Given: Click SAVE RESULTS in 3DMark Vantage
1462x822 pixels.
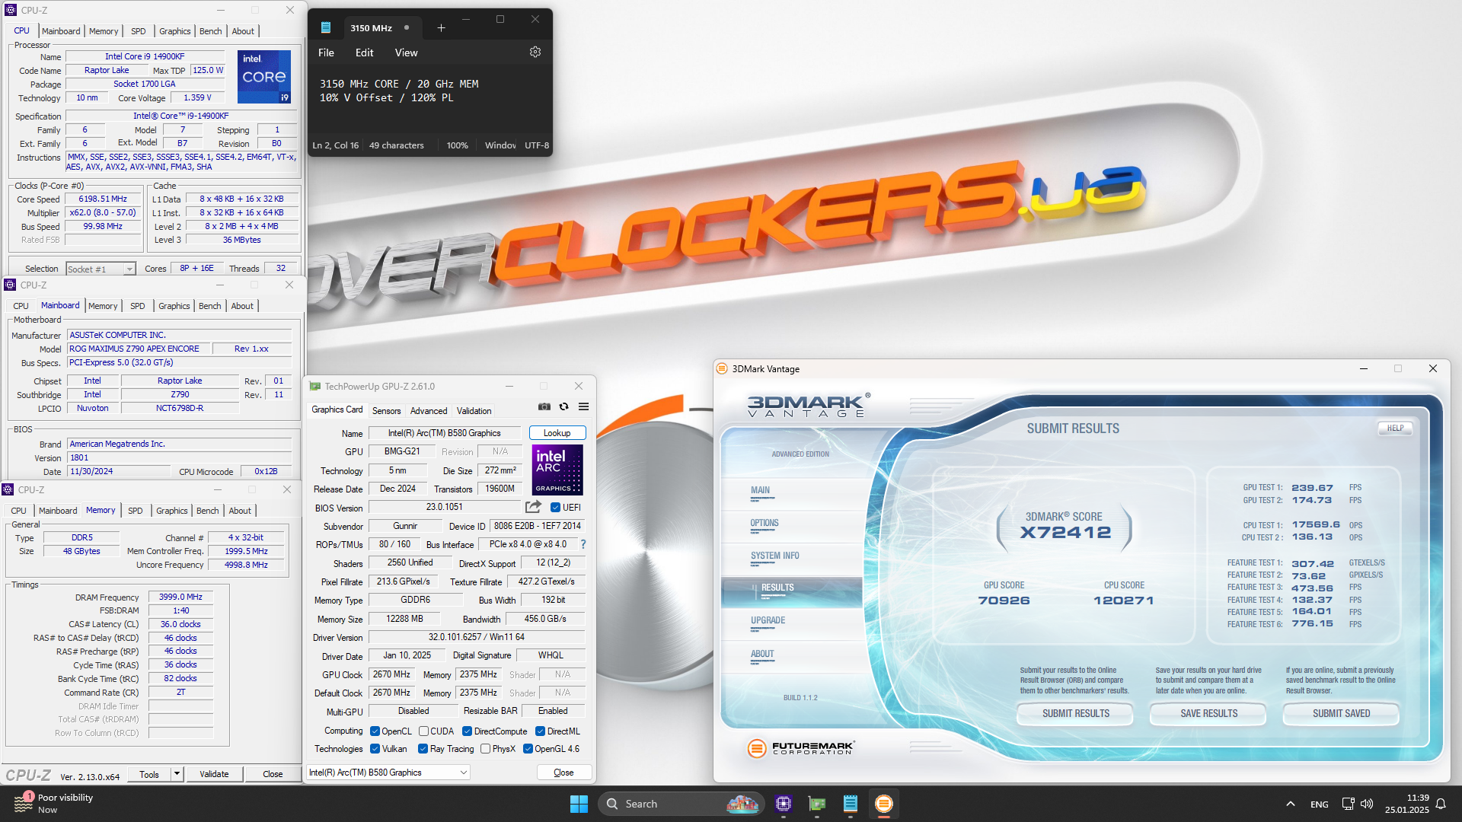Looking at the screenshot, I should coord(1208,714).
